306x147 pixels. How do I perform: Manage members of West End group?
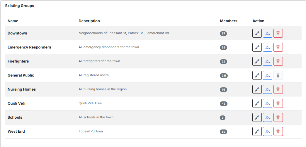point(268,132)
